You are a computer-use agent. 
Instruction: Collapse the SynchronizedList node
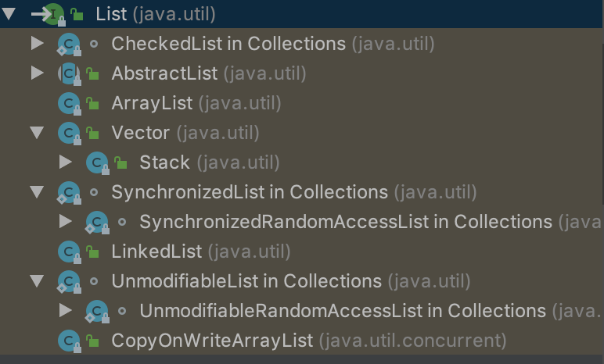pos(37,192)
